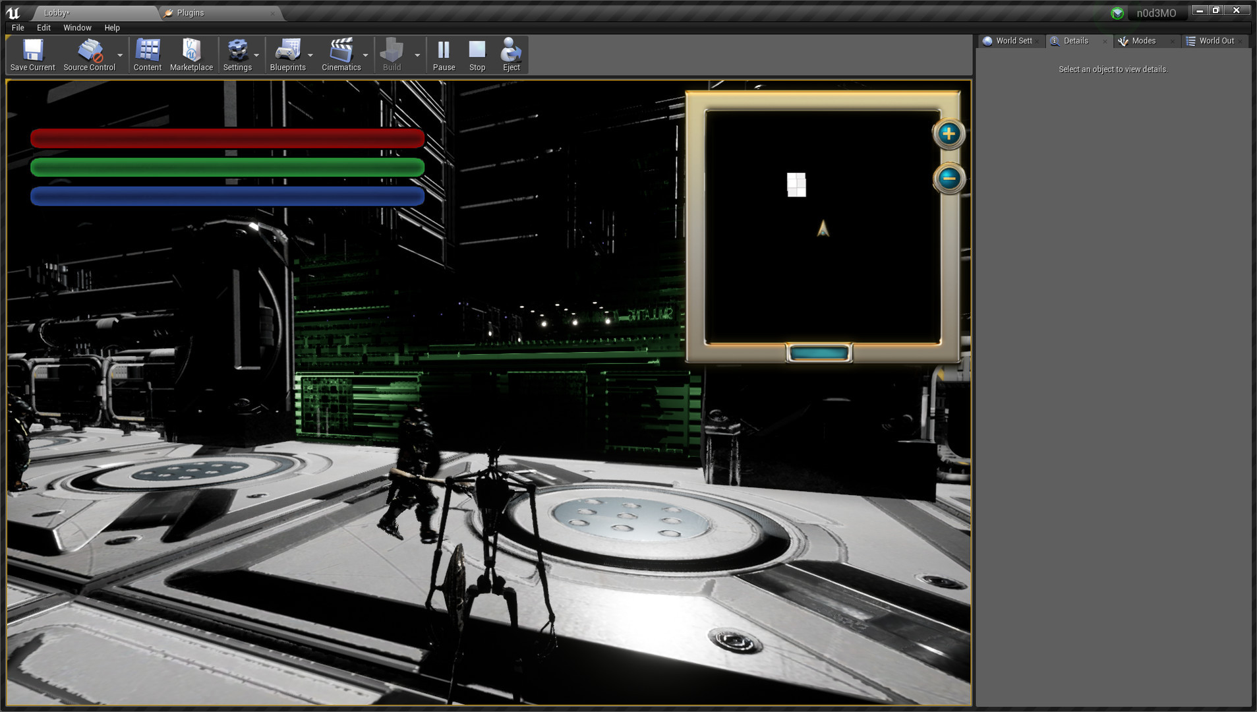Zoom in the minimap with plus button
This screenshot has width=1257, height=712.
(949, 134)
